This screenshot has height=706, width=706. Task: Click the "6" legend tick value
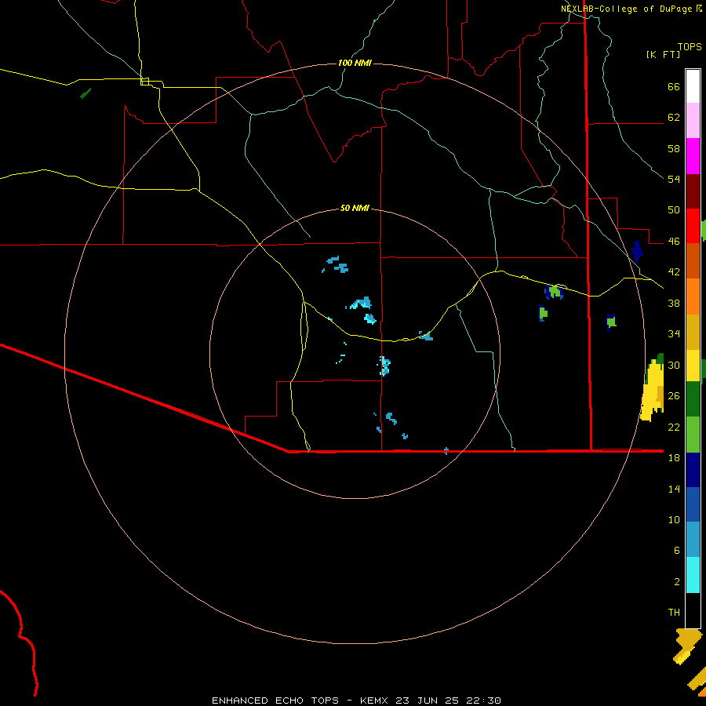coord(677,551)
